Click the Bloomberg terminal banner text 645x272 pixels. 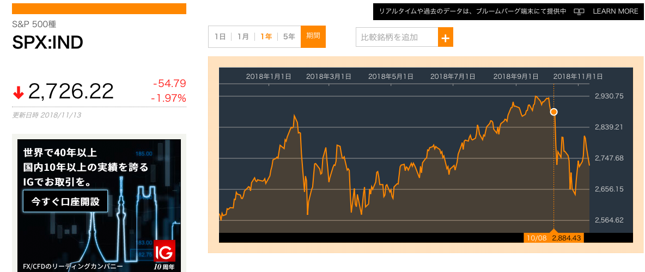point(472,11)
